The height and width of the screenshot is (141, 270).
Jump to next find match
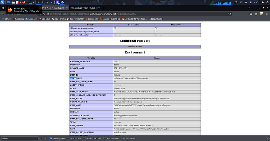click(x=46, y=138)
